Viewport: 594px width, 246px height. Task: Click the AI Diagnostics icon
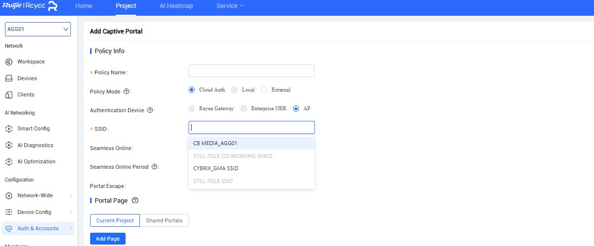[8, 145]
